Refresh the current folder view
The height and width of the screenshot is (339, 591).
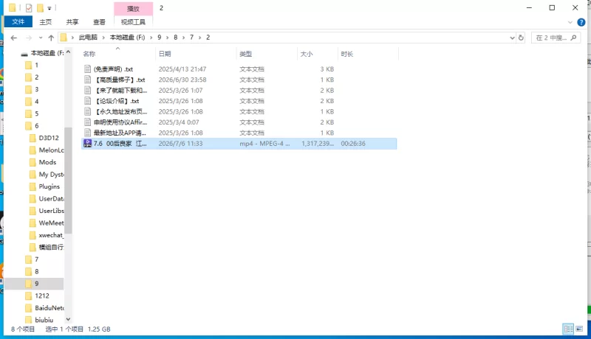click(521, 38)
